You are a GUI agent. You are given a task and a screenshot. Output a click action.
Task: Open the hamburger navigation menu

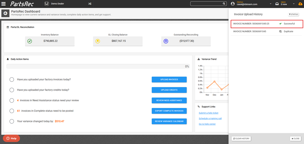point(3,4)
